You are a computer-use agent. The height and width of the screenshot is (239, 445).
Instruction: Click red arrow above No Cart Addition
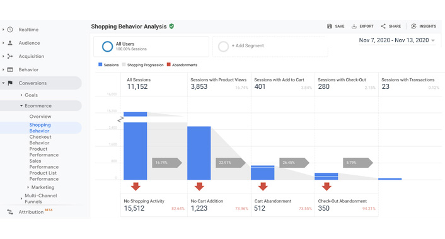point(199,187)
